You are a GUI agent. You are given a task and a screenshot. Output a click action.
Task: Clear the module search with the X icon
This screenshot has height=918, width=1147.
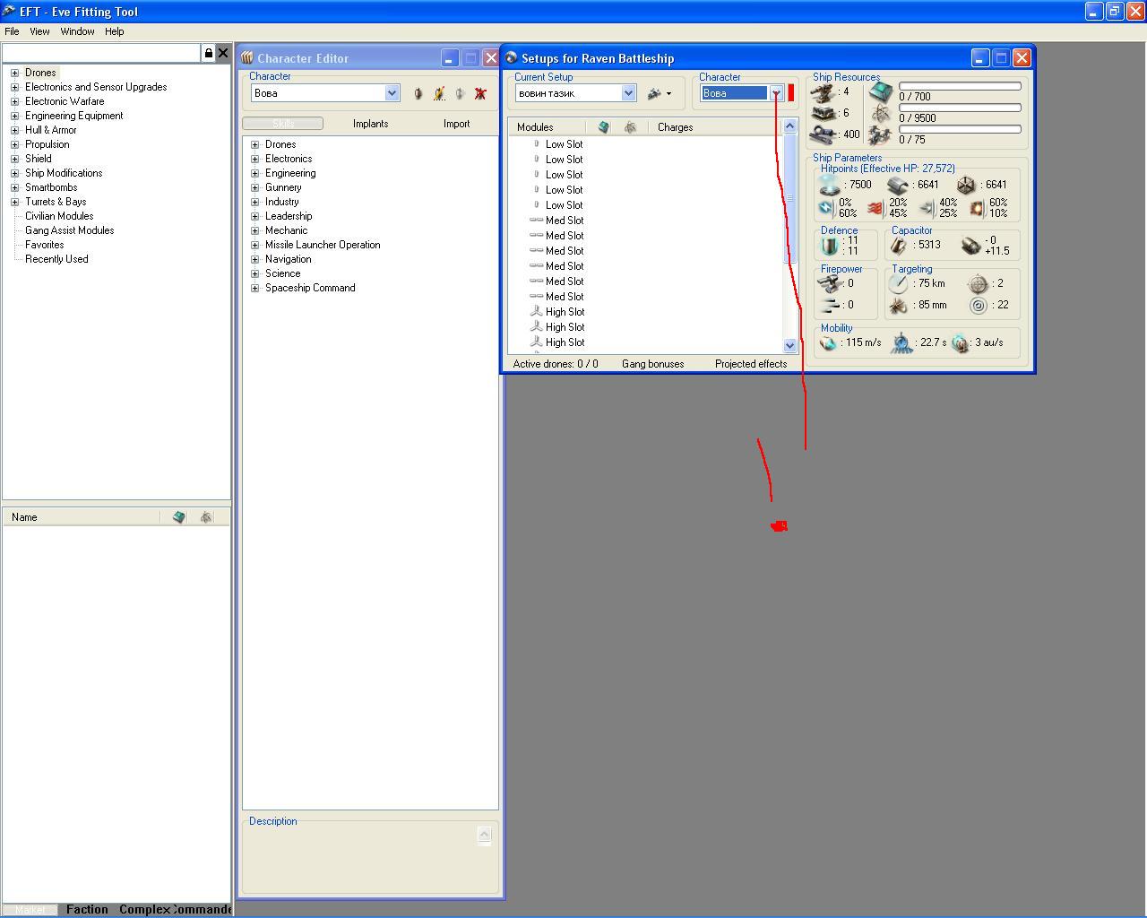pos(223,53)
